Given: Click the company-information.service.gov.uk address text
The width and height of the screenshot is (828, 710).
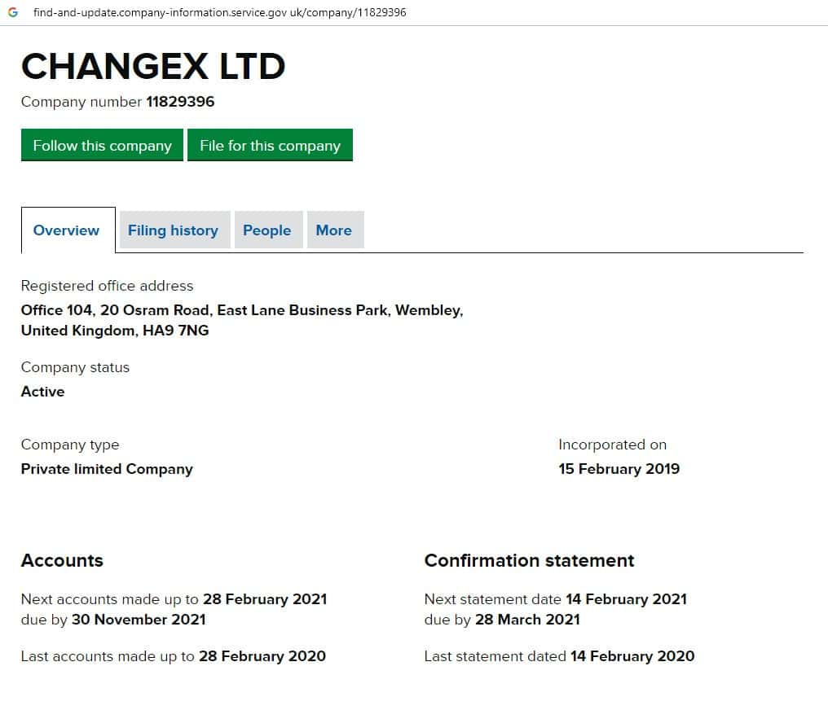Looking at the screenshot, I should (219, 13).
